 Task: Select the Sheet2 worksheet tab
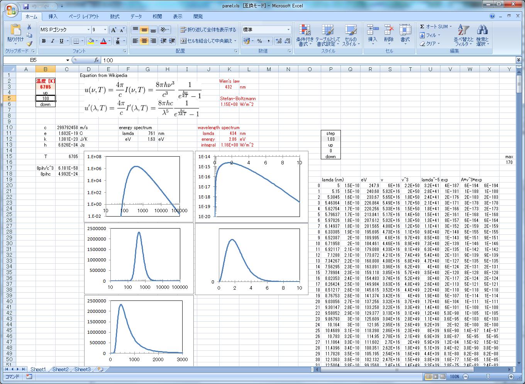point(60,369)
